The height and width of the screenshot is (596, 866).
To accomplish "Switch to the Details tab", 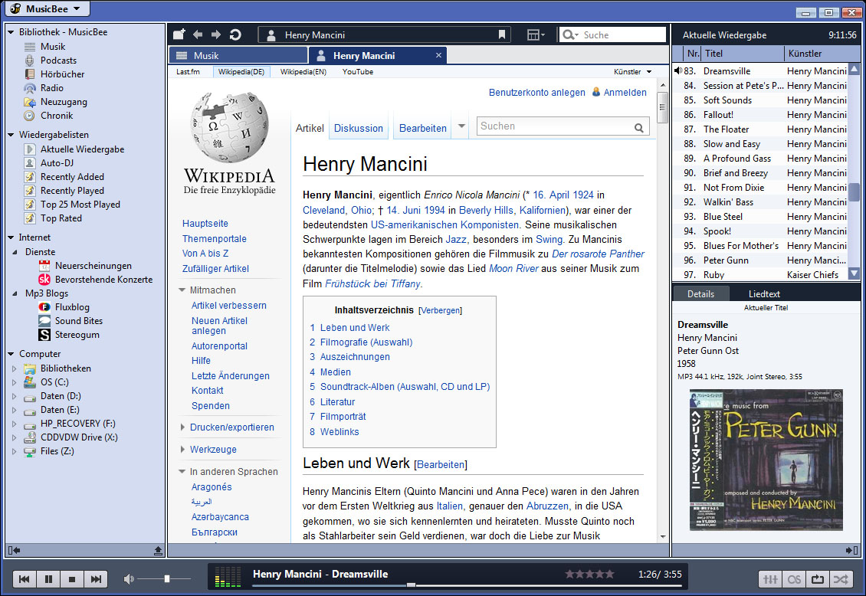I will click(701, 294).
